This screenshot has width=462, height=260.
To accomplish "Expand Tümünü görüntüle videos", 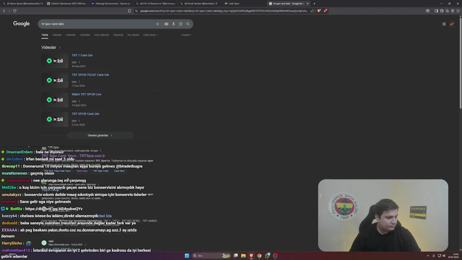I will click(100, 135).
